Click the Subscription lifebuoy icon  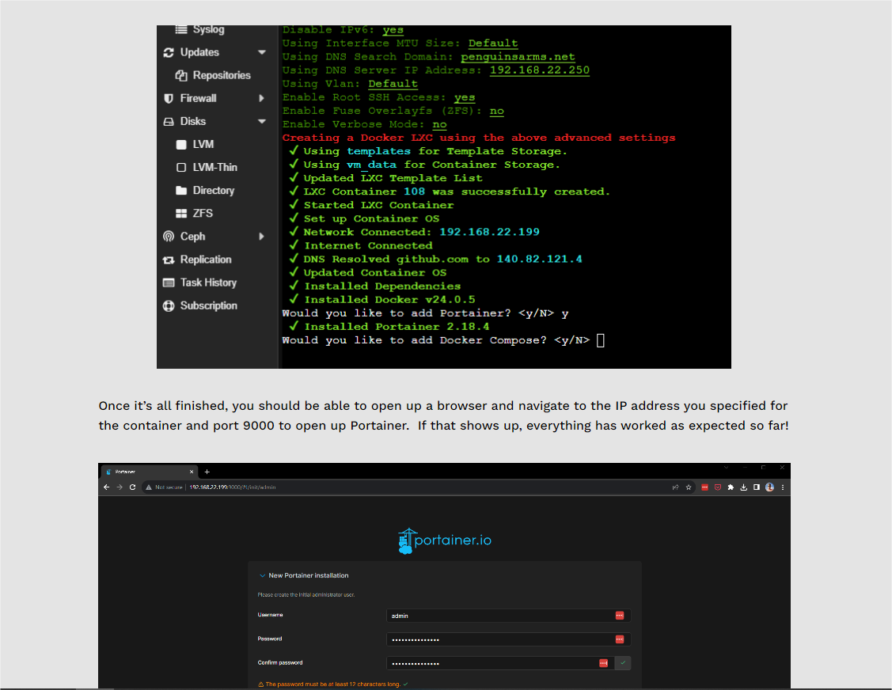[x=169, y=306]
